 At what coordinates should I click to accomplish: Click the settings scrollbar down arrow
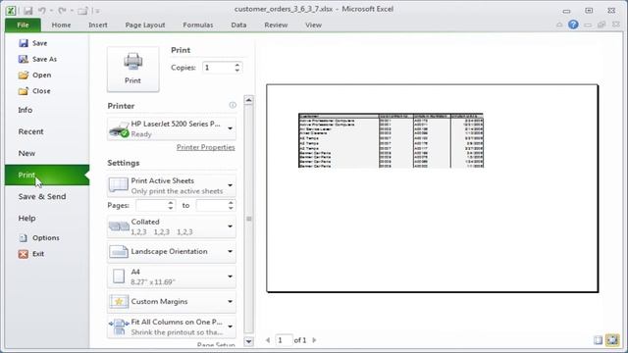[x=248, y=341]
